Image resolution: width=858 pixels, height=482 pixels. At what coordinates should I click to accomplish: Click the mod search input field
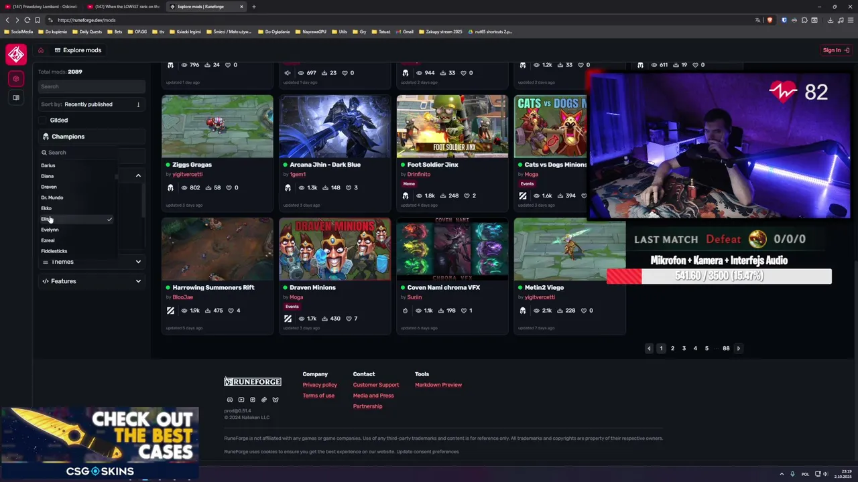pyautogui.click(x=91, y=86)
